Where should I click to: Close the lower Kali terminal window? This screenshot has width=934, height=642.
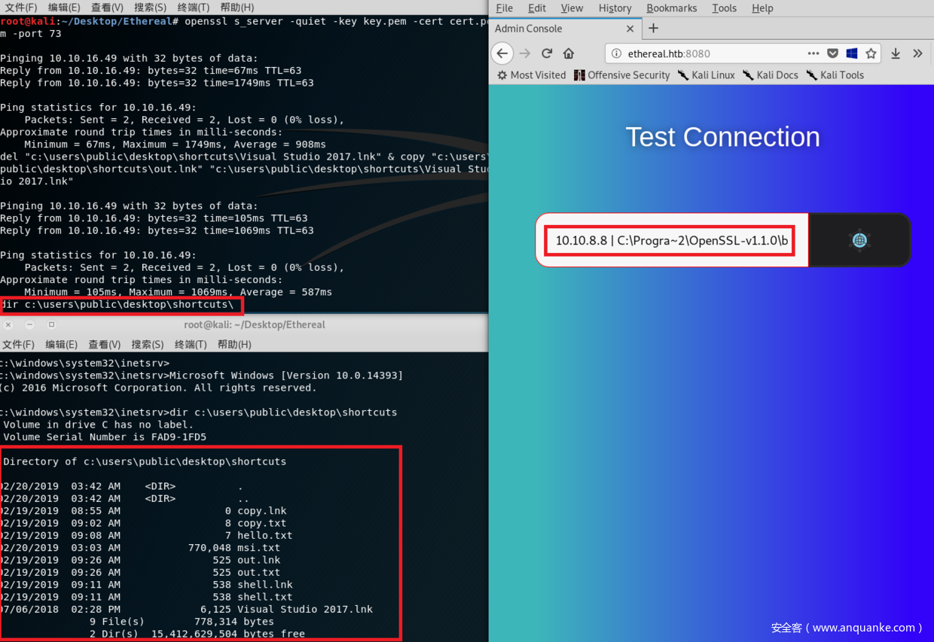tap(8, 325)
